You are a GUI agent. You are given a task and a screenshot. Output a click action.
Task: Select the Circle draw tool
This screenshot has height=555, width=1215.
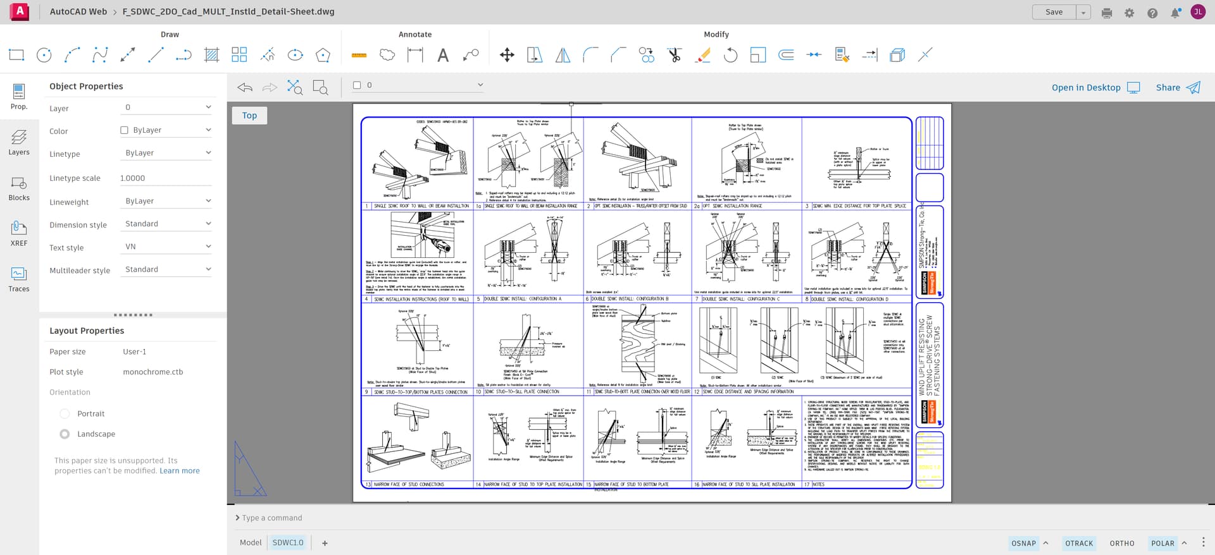44,55
